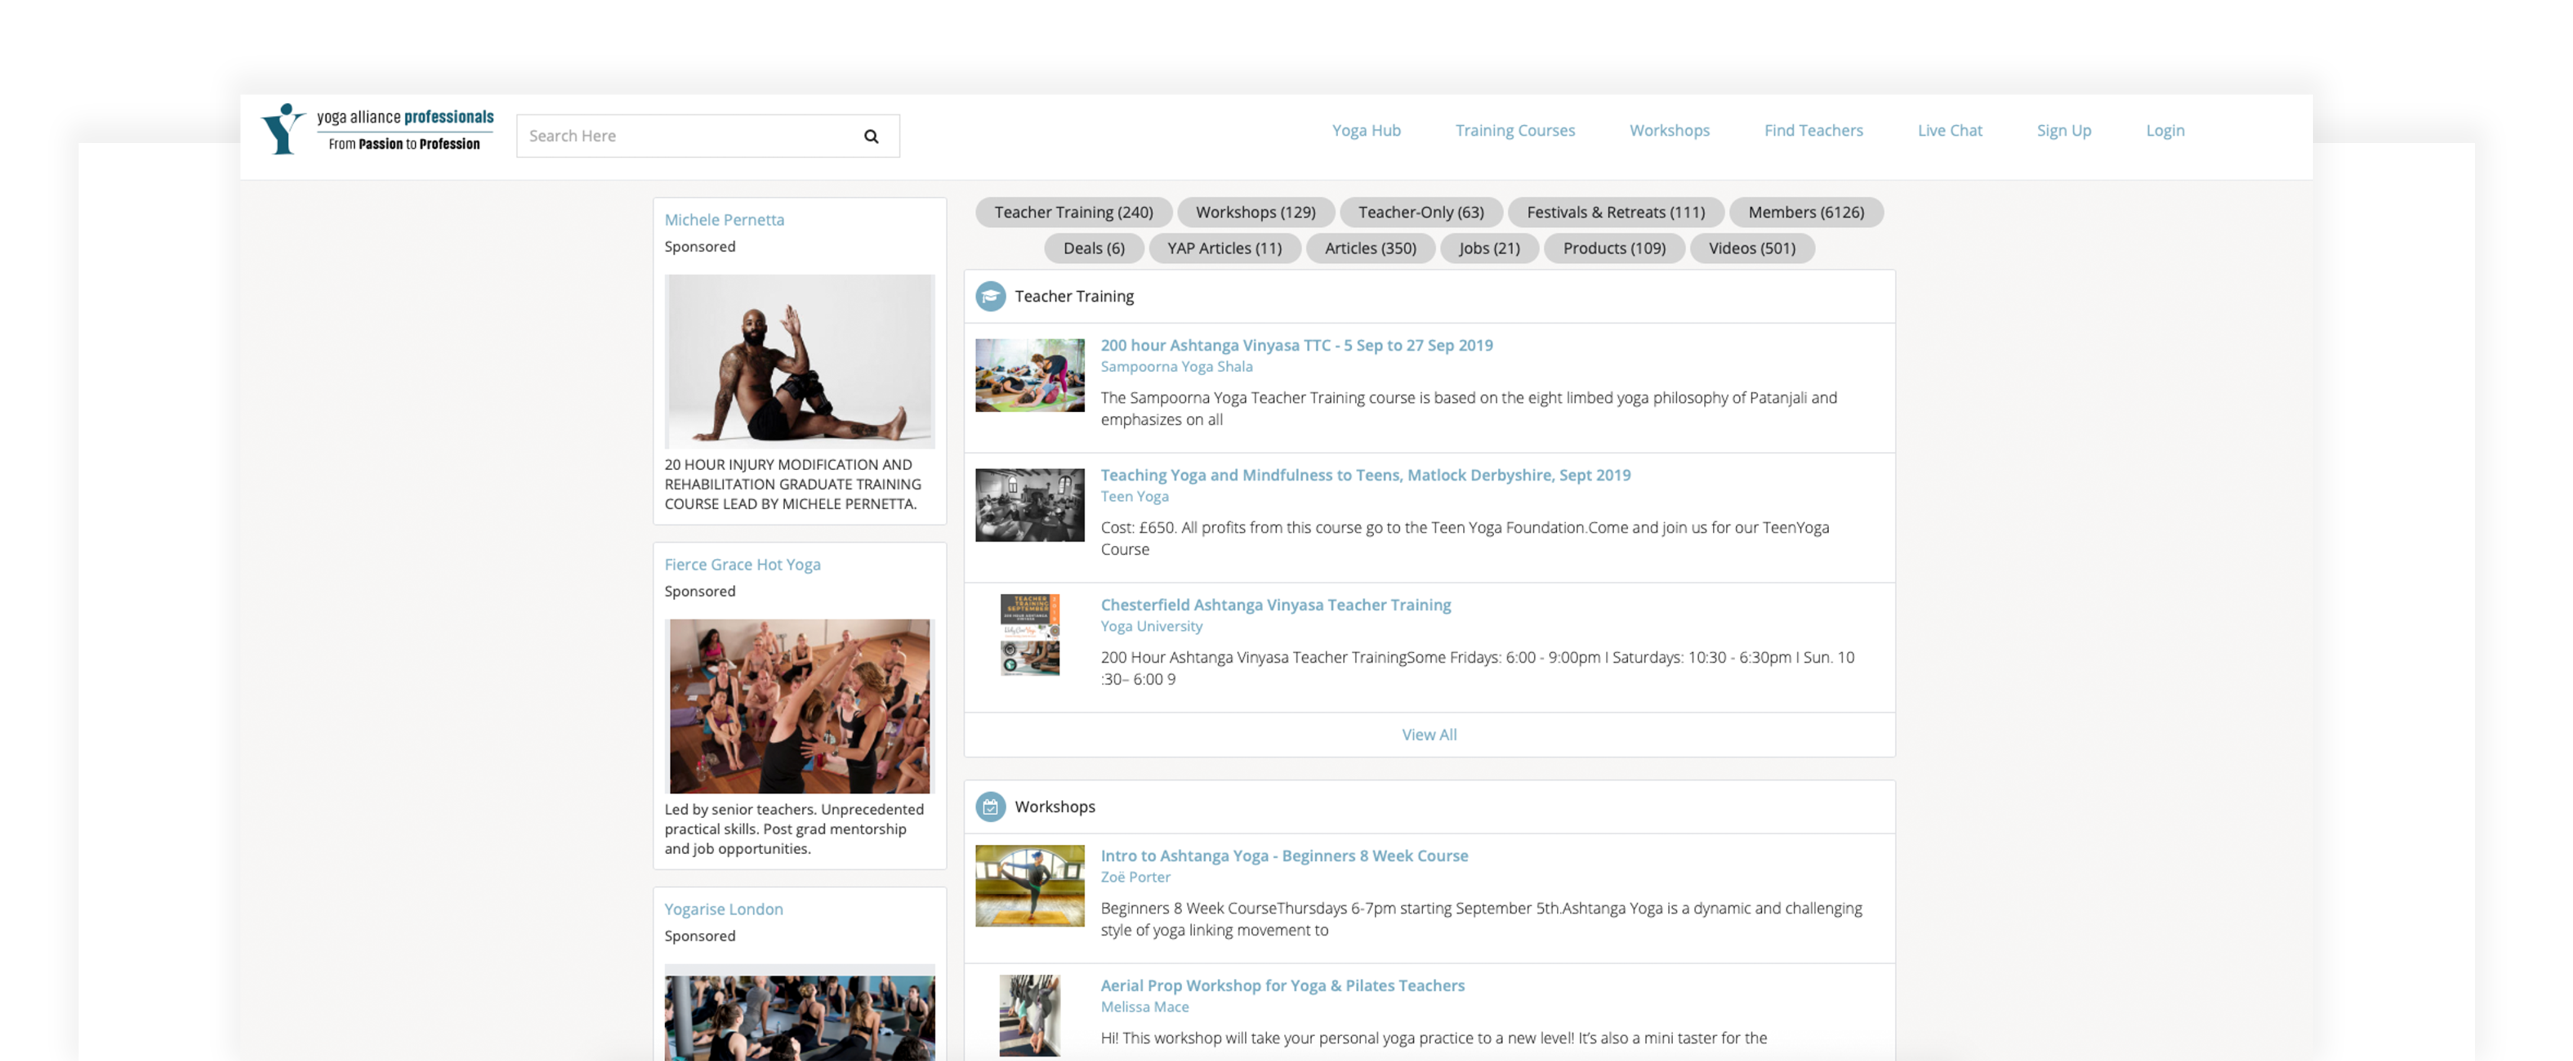Open the Chesterfield Ashtanga training thumbnail
Screen dimensions: 2573x1061
[1029, 636]
